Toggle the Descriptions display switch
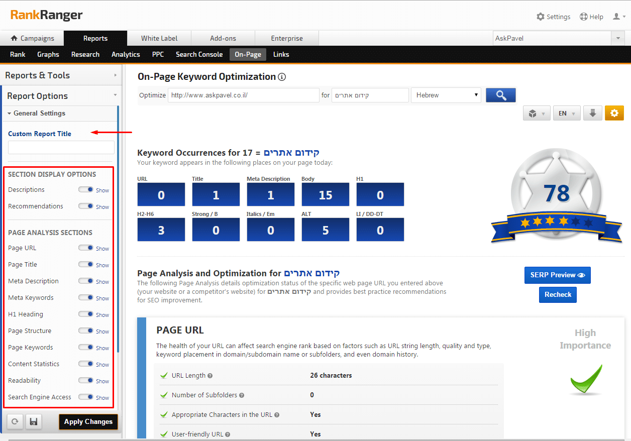This screenshot has width=631, height=441. [x=86, y=189]
